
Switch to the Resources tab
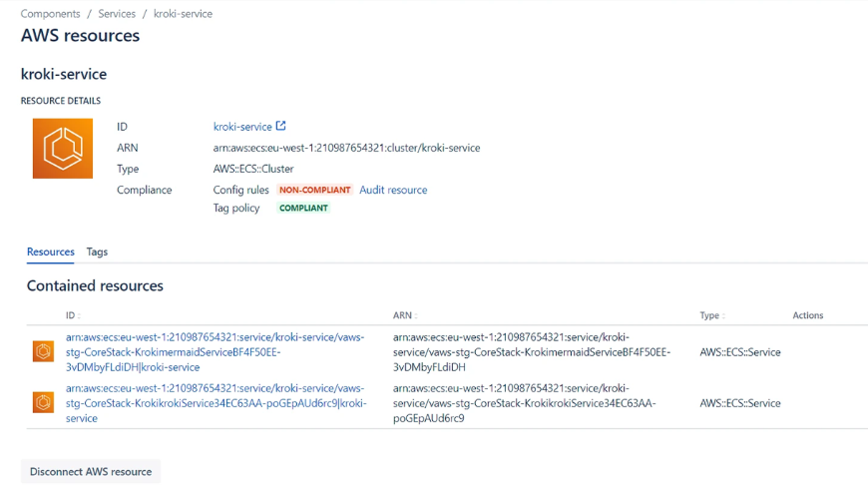(x=50, y=251)
